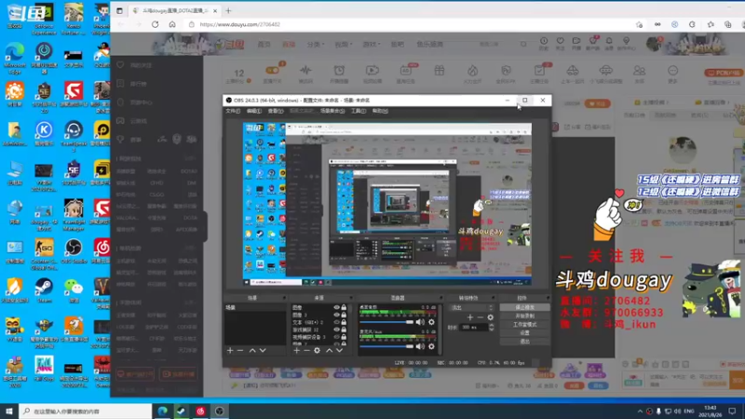Toggle the lock on the 图像 3 source
Screen dimensions: 745x419
point(344,315)
